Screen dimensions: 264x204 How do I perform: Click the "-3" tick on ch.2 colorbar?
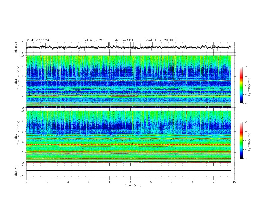coord(246,122)
